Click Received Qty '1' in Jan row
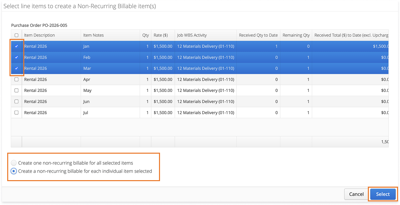 276,46
